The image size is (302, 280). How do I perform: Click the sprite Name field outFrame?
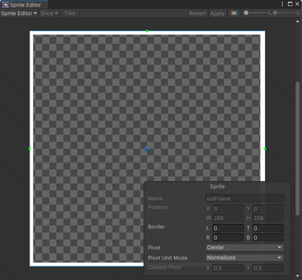[x=245, y=199]
